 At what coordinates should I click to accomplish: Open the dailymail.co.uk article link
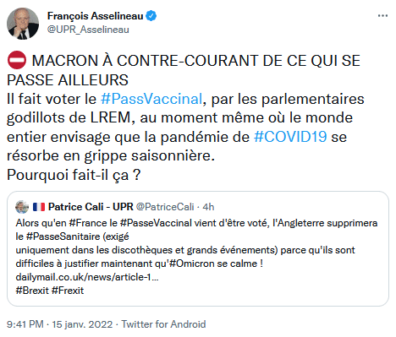[x=87, y=277]
